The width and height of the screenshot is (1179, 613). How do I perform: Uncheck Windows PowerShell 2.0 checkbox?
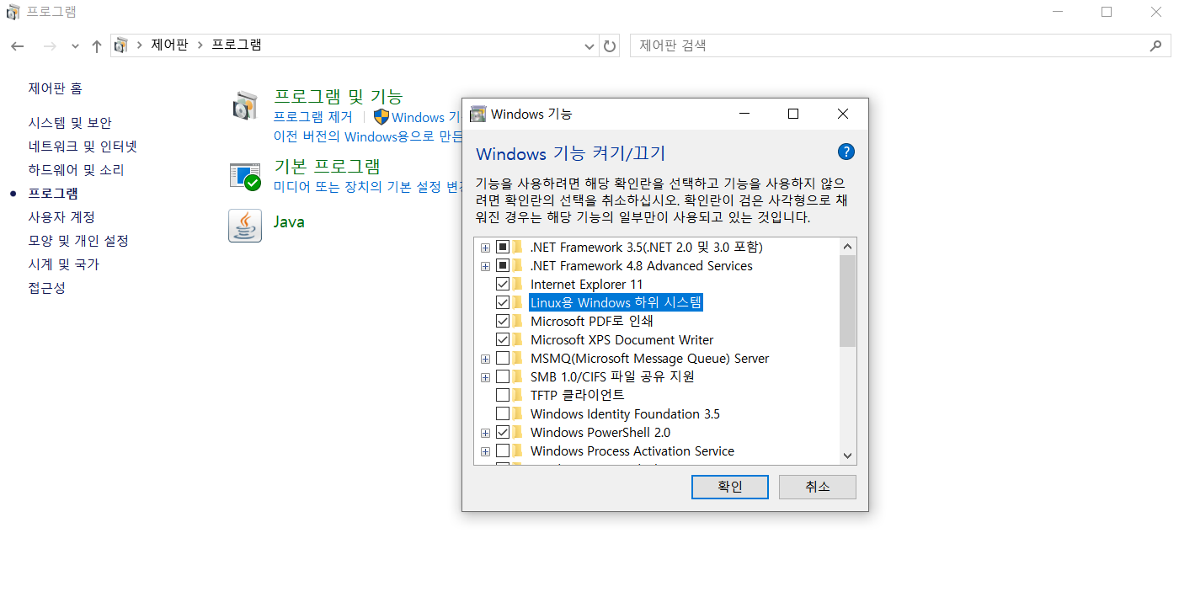tap(503, 432)
